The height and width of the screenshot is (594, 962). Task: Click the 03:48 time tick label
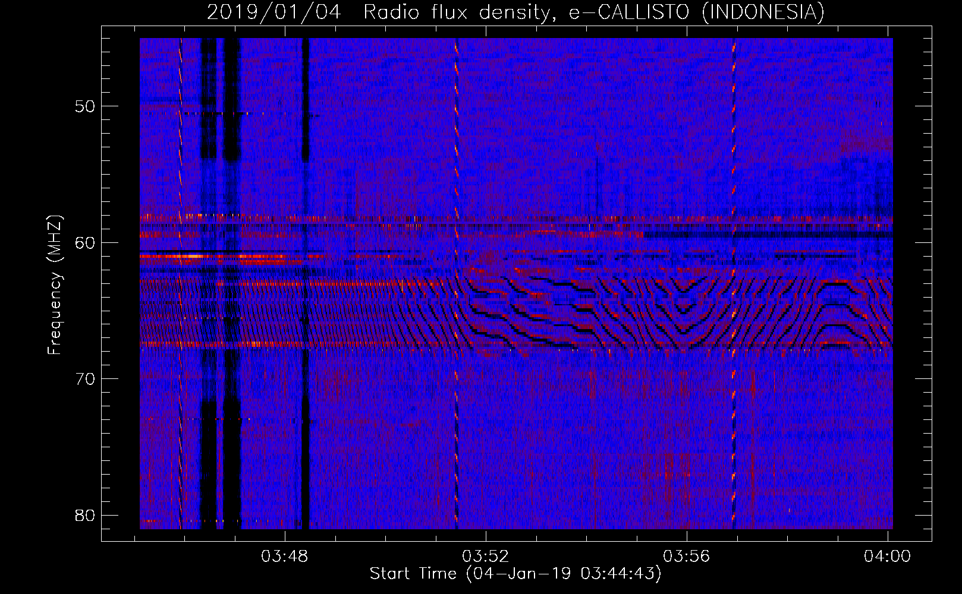pyautogui.click(x=285, y=557)
